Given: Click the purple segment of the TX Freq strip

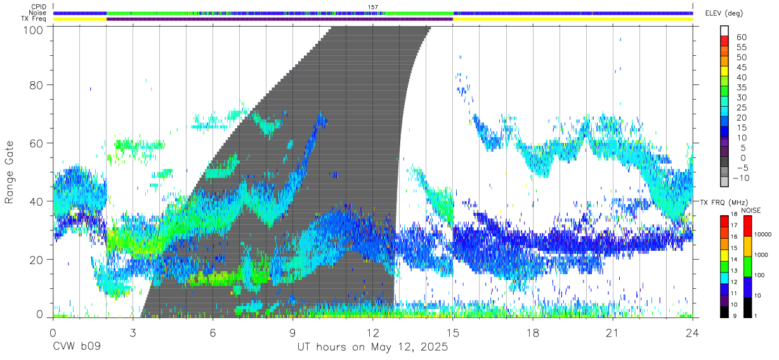Looking at the screenshot, I should click(x=280, y=19).
